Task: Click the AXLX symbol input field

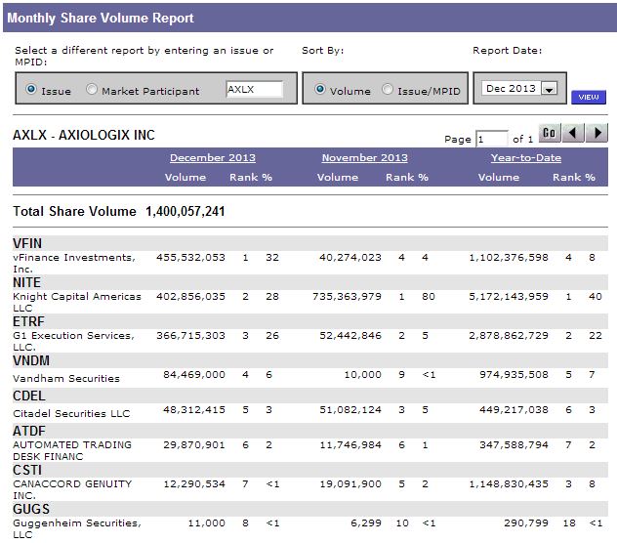Action: tap(254, 90)
